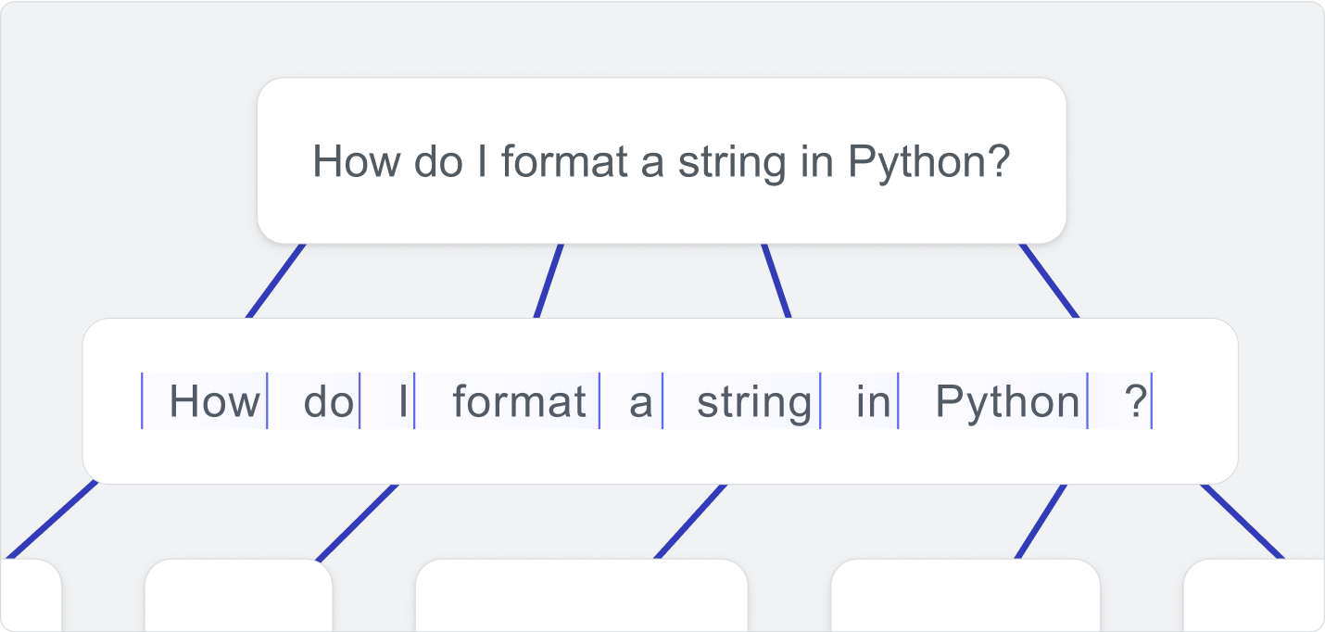Select the "do" token

(x=314, y=401)
